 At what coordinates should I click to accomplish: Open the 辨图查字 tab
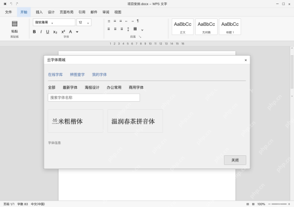pos(78,75)
